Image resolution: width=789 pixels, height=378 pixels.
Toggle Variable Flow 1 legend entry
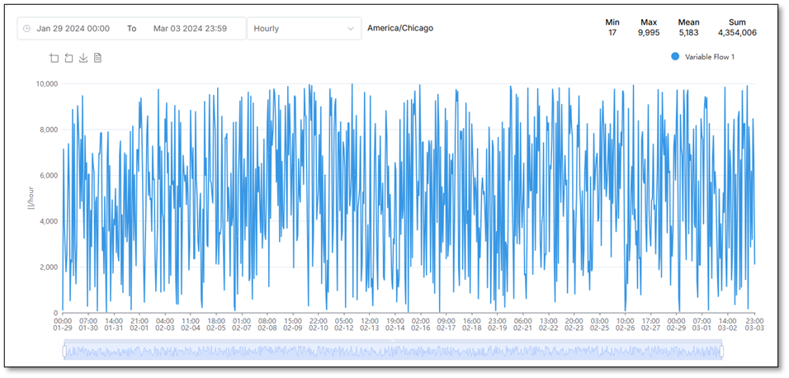coord(703,57)
